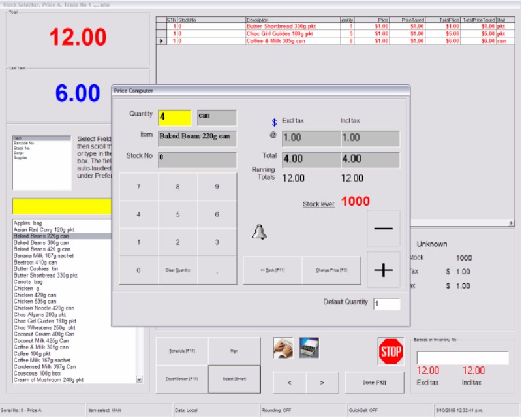522x418 pixels.
Task: Increase quantity with the plus button
Action: 383,270
